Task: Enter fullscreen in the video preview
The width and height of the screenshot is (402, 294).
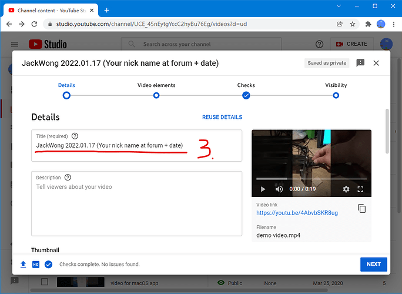Action: (360, 189)
